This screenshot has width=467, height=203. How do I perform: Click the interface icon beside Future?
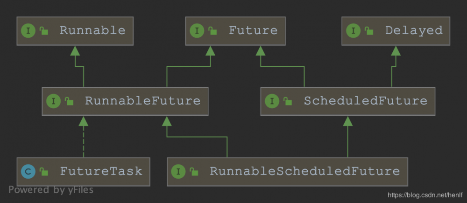coord(197,31)
